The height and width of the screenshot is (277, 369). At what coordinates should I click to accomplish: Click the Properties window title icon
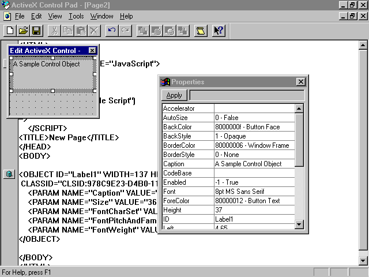point(165,82)
